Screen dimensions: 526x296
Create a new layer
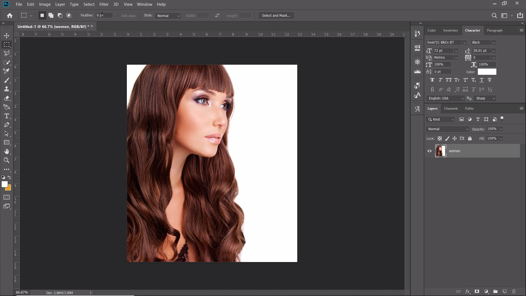(505, 291)
